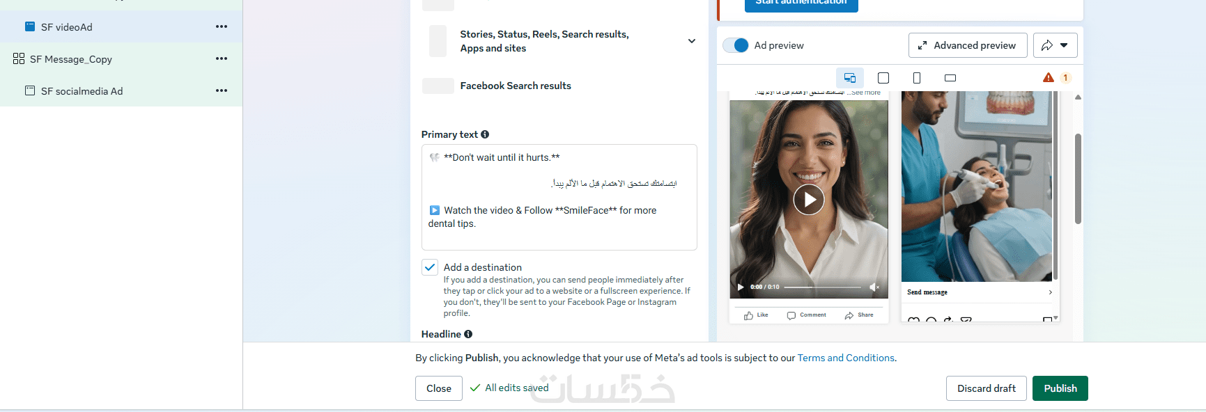Expand Stories, Status, Reels placements group
The height and width of the screenshot is (412, 1206).
click(691, 41)
